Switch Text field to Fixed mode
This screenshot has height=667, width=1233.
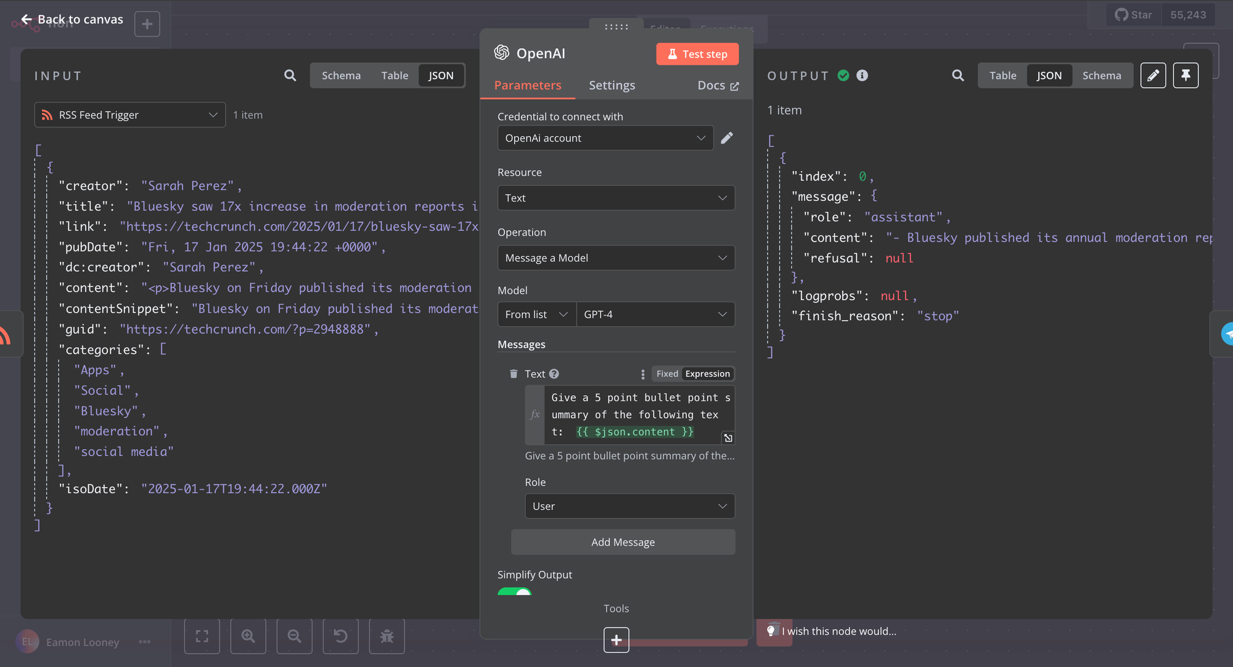point(667,374)
